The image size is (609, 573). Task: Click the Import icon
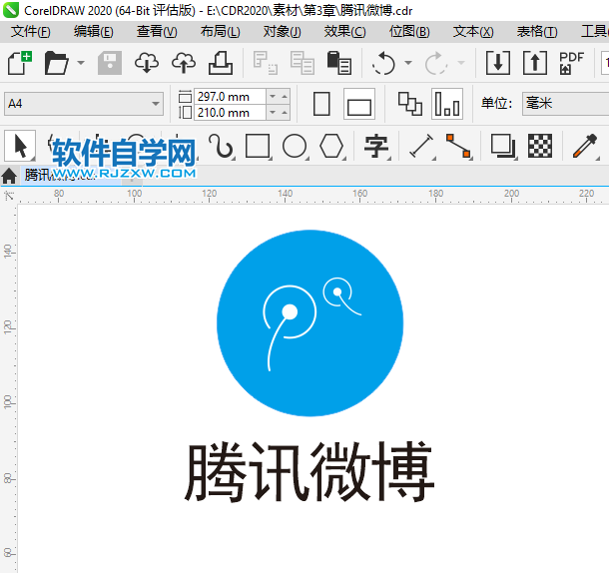point(498,63)
